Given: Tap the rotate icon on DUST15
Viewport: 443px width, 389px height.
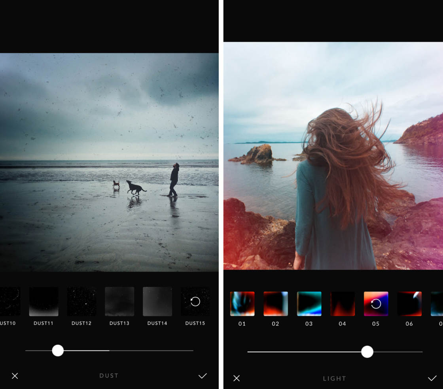Looking at the screenshot, I should click(x=195, y=302).
